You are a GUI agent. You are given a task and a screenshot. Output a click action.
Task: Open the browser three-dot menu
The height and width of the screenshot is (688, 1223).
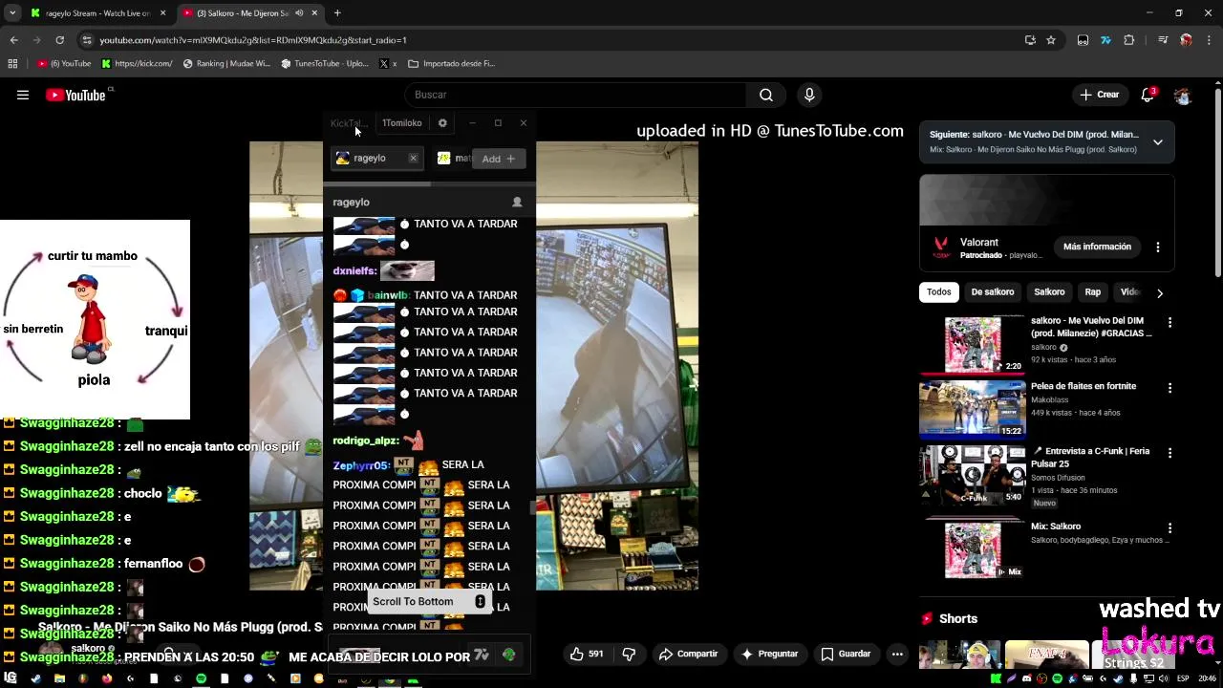(1210, 40)
